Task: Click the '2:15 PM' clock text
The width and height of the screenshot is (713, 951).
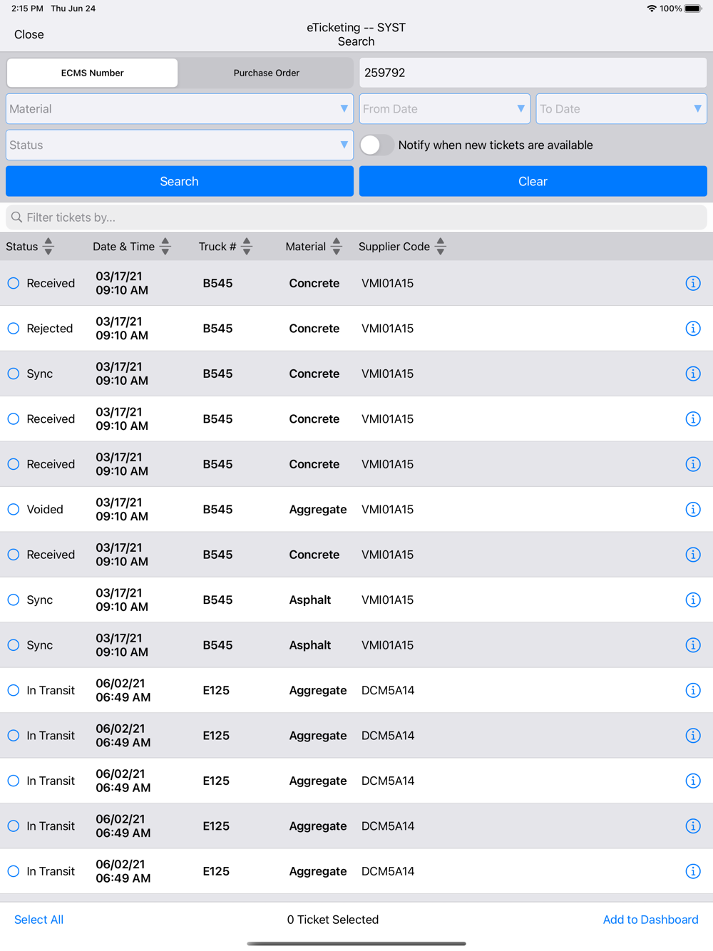Action: click(27, 9)
